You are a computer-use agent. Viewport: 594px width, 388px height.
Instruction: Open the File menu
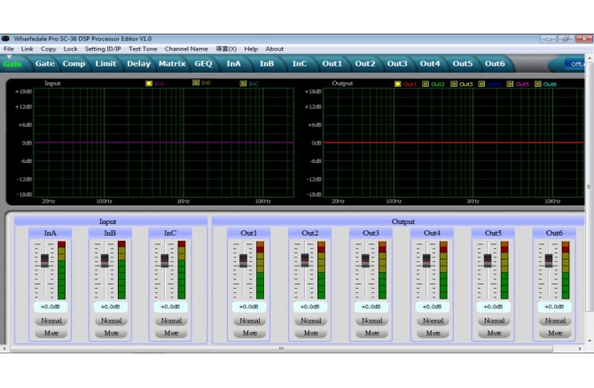pos(8,49)
